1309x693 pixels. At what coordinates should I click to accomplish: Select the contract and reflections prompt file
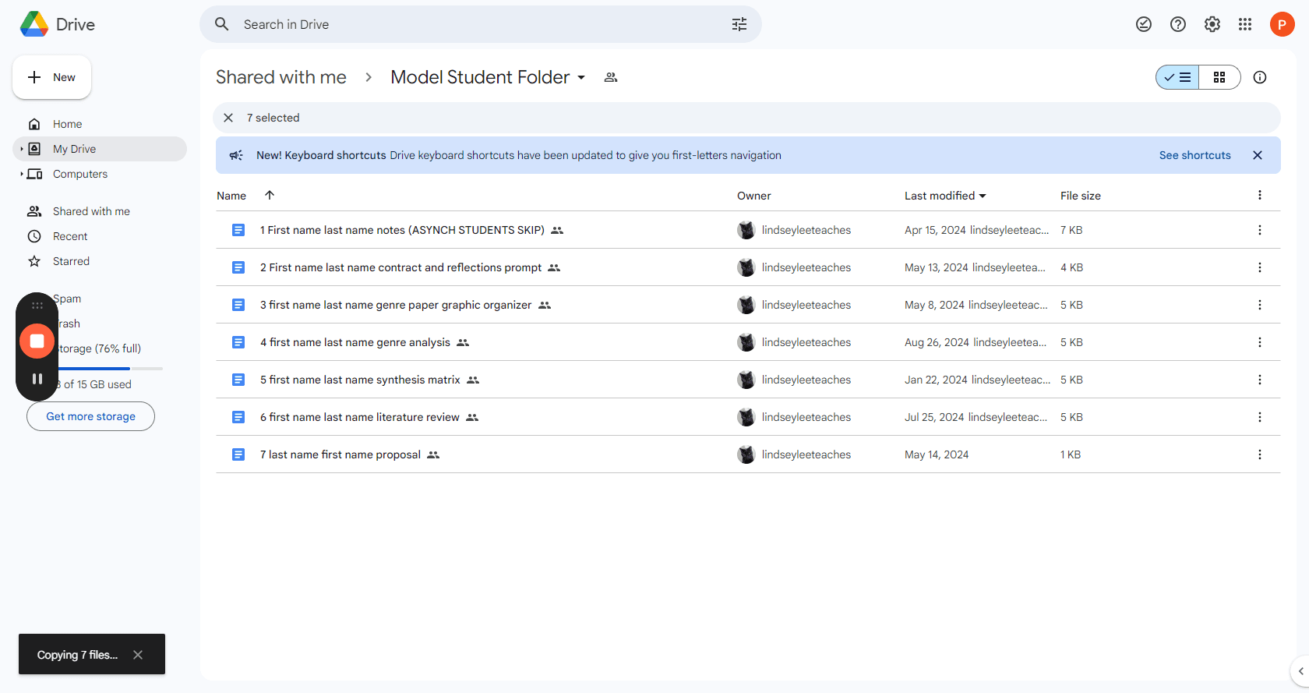coord(748,267)
